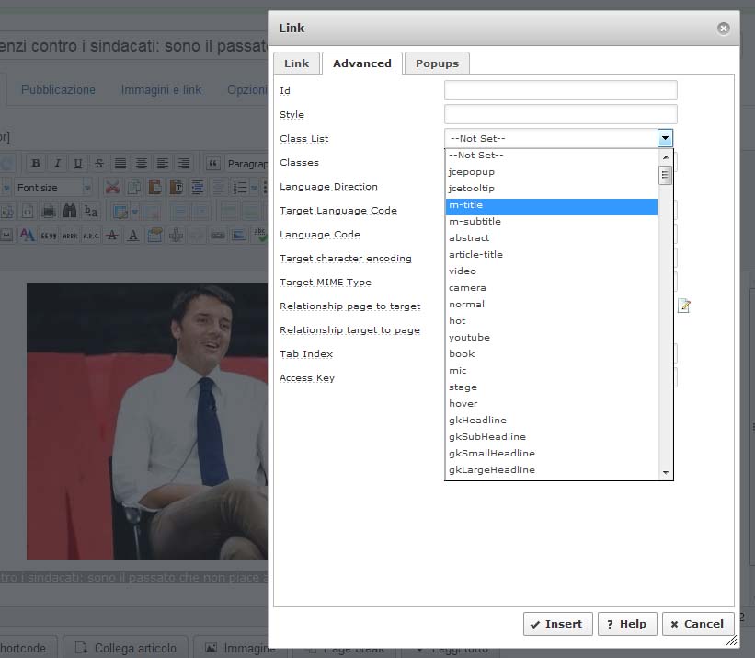The height and width of the screenshot is (658, 755).
Task: Click the Bold formatting icon
Action: point(36,163)
